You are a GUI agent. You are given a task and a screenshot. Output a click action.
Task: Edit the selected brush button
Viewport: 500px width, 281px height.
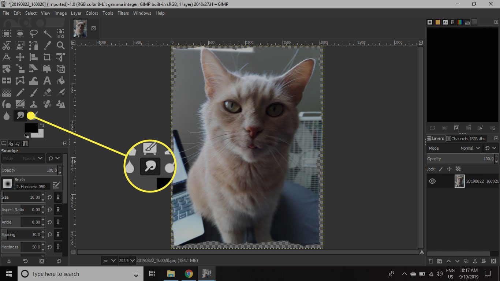pyautogui.click(x=56, y=185)
